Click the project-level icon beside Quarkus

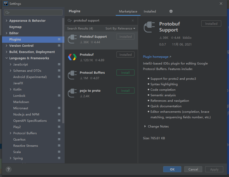(59, 139)
